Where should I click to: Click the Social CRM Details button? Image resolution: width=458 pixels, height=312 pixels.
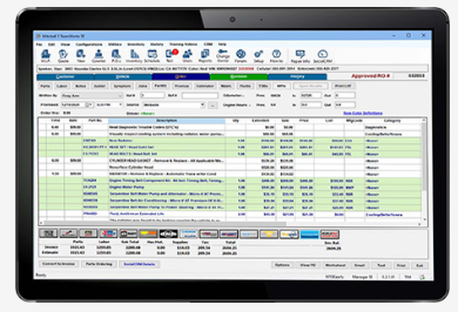(x=139, y=264)
